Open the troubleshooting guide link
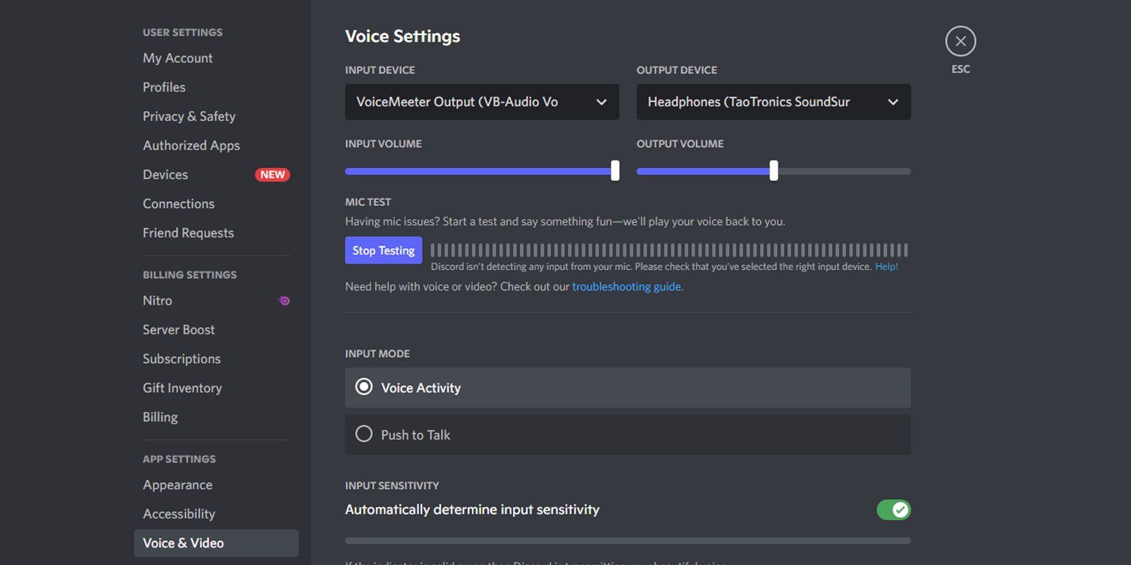 [x=626, y=287]
